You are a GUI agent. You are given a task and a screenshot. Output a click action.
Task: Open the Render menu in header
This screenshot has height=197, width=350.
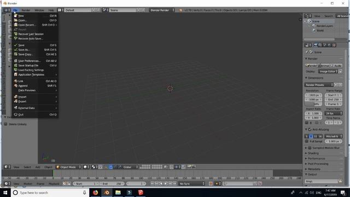[x=26, y=10]
